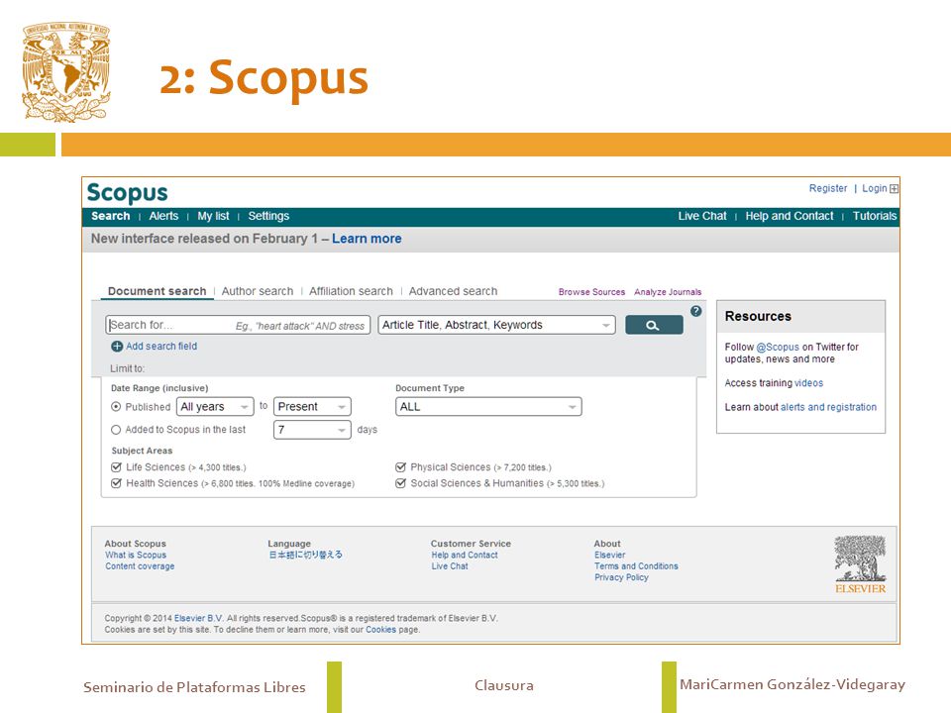Click the Register link
Viewport: 951px width, 713px height.
(828, 188)
